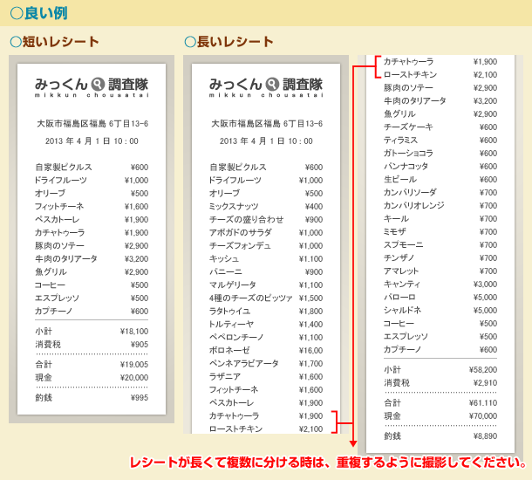The width and height of the screenshot is (532, 480).
Task: Click the magnifier logo on the long receipt
Action: click(x=271, y=85)
